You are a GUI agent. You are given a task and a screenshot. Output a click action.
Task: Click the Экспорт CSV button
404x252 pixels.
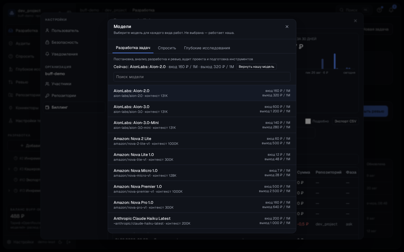click(345, 121)
